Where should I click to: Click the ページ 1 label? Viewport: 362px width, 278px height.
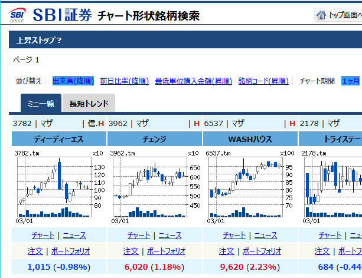tap(26, 60)
